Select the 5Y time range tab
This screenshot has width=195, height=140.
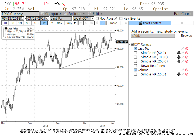click(52, 23)
